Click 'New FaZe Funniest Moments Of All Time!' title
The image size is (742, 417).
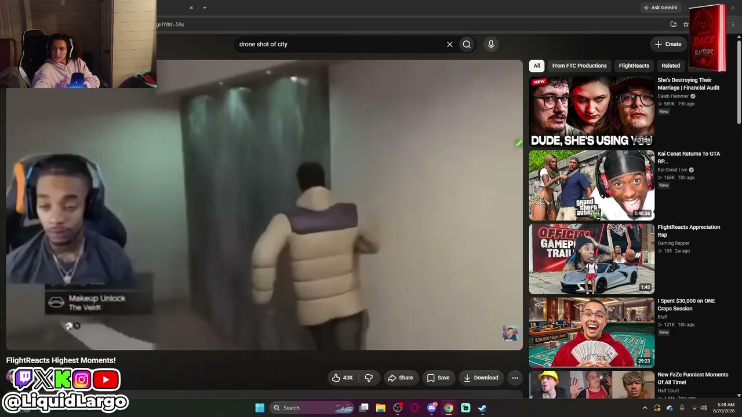(x=693, y=378)
